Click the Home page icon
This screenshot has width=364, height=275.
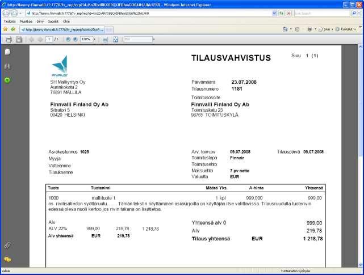[x=285, y=29]
